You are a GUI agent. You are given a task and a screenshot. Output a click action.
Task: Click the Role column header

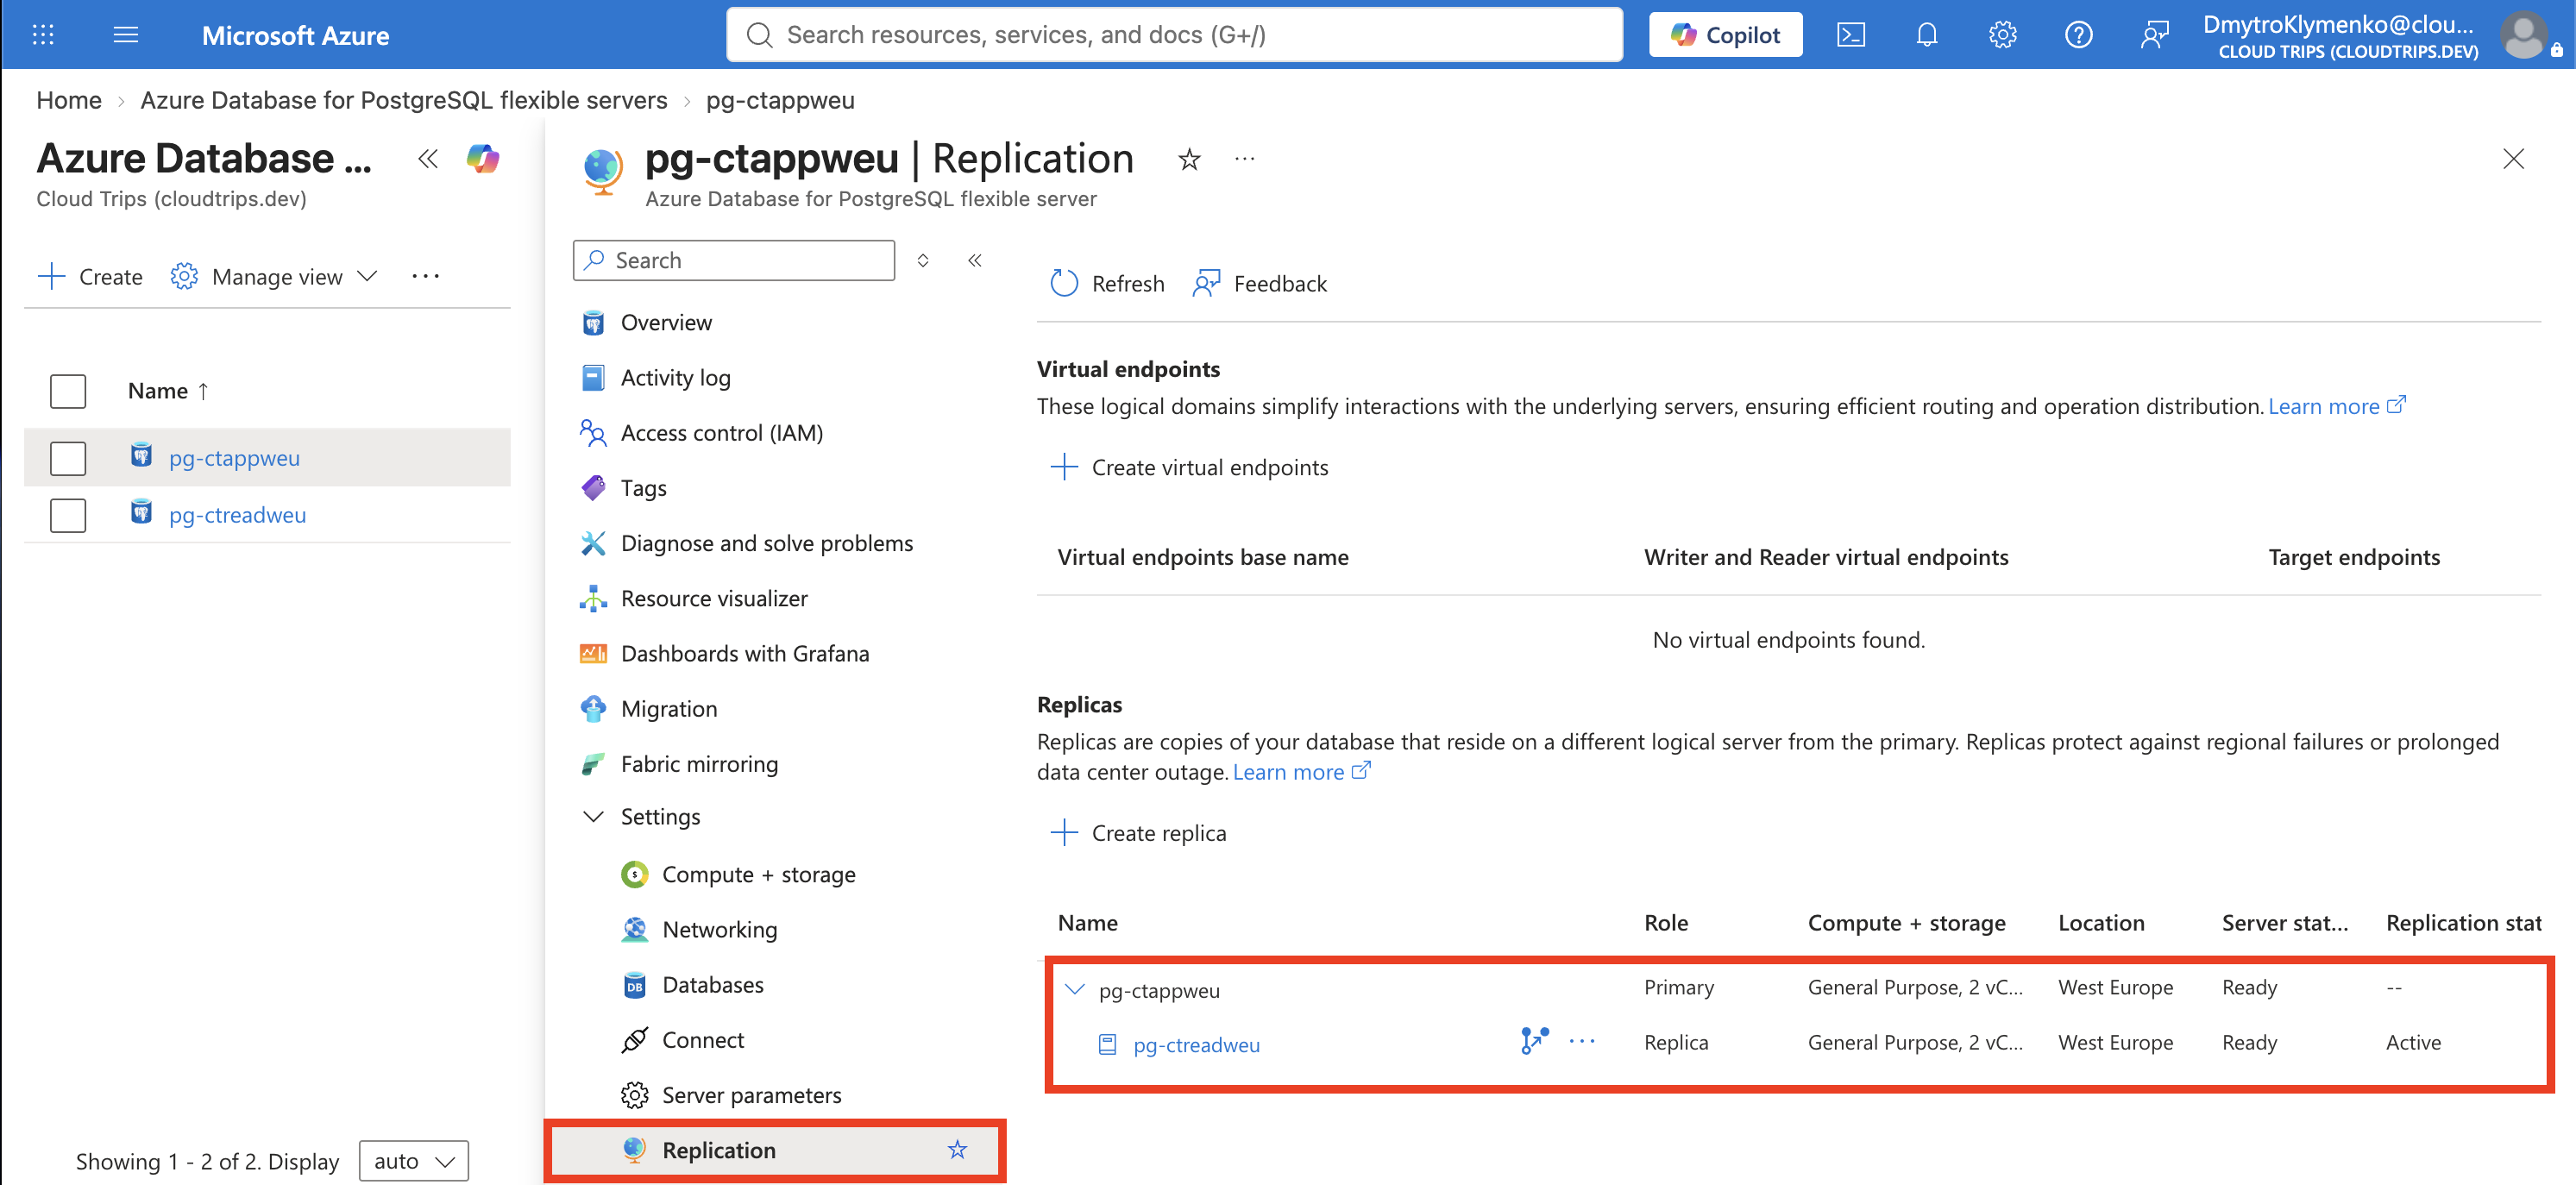1666,923
